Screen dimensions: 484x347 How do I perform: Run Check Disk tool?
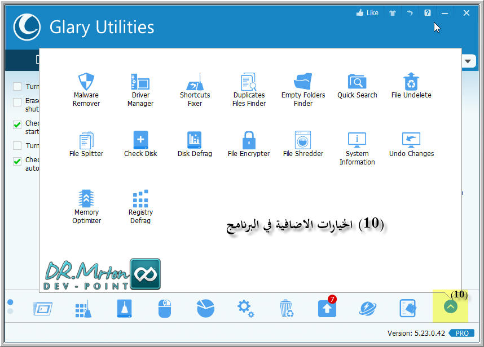point(140,144)
